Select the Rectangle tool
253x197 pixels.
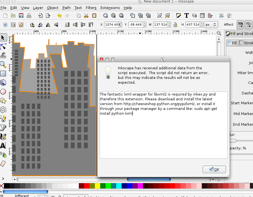point(4,73)
